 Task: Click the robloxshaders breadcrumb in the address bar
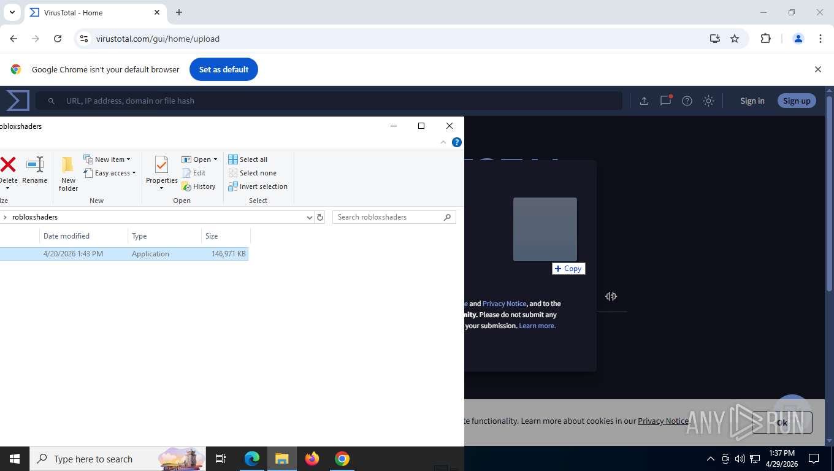(x=35, y=217)
